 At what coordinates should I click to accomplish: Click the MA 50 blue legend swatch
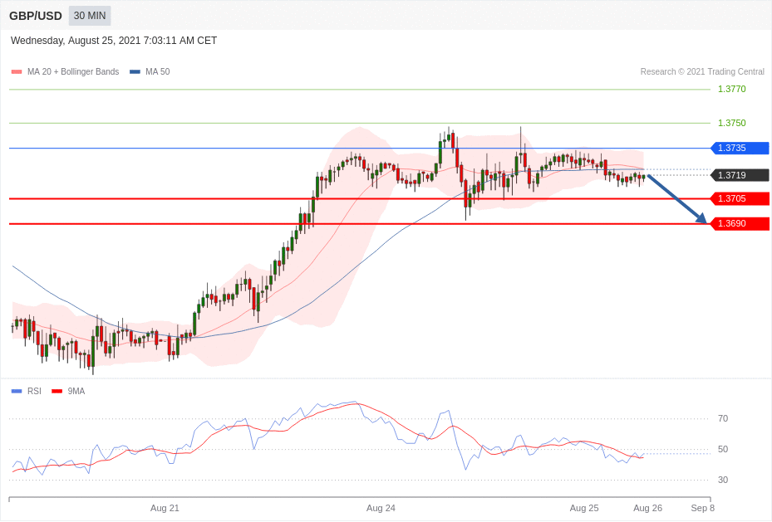click(x=135, y=71)
